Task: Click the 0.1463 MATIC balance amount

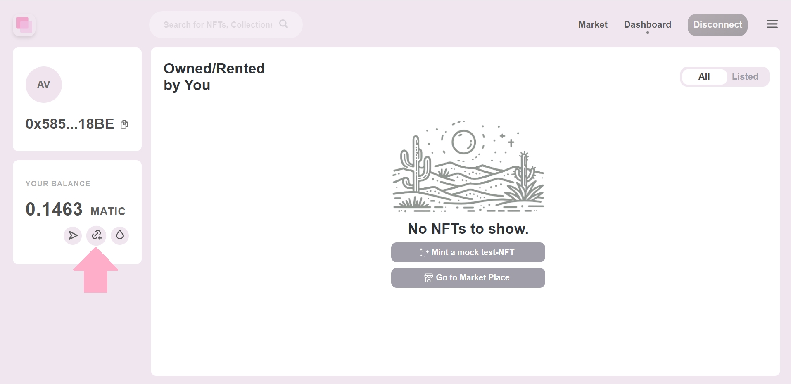Action: [54, 209]
